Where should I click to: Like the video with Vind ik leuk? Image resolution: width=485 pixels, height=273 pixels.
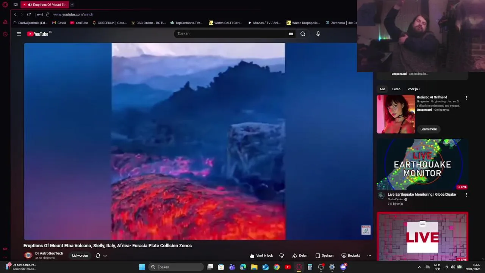click(261, 256)
